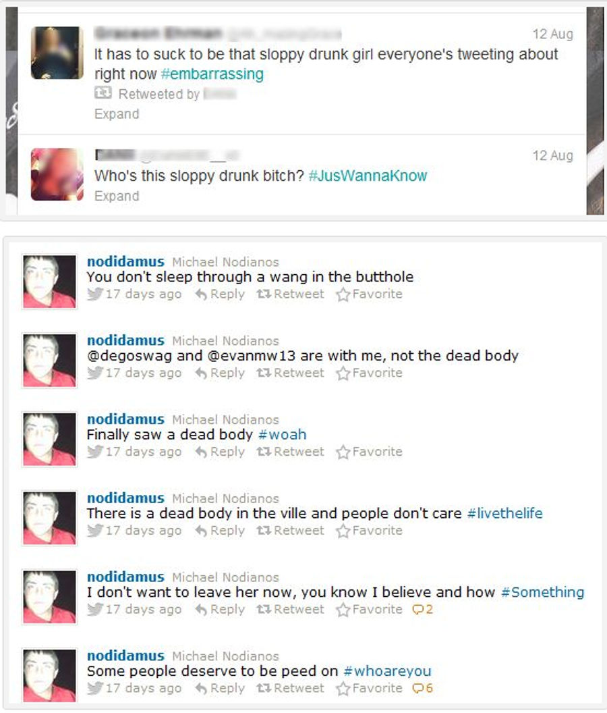Screen dimensions: 607x713
Task: Open the "12 Aug" timestamp on the first tweet
Action: 552,34
